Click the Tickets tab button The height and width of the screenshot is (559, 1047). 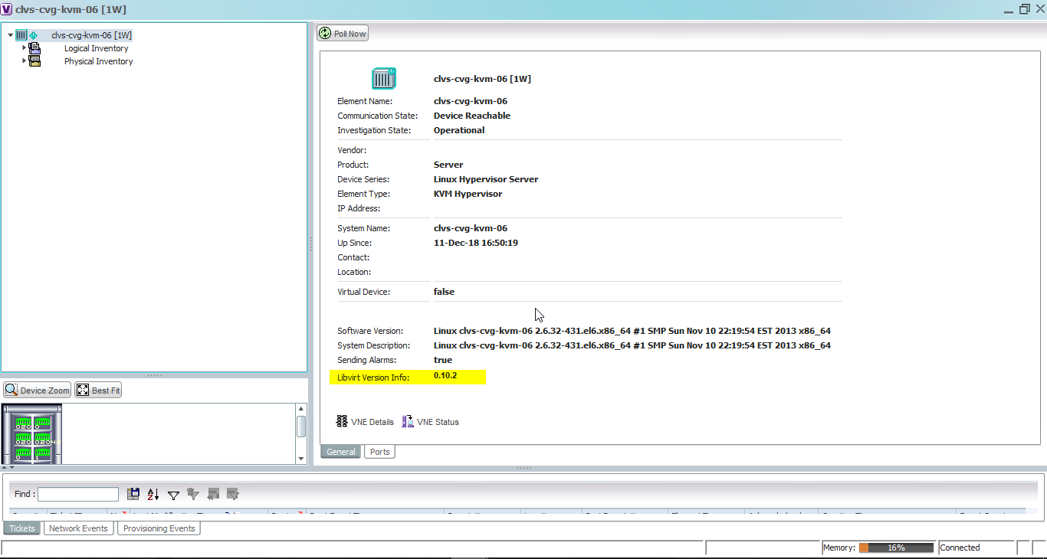tap(21, 528)
